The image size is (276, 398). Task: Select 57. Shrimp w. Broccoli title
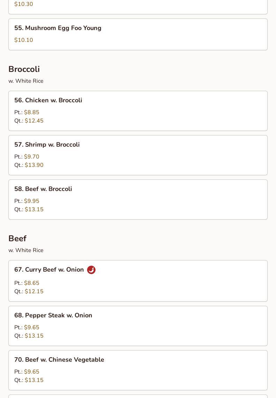tap(47, 145)
